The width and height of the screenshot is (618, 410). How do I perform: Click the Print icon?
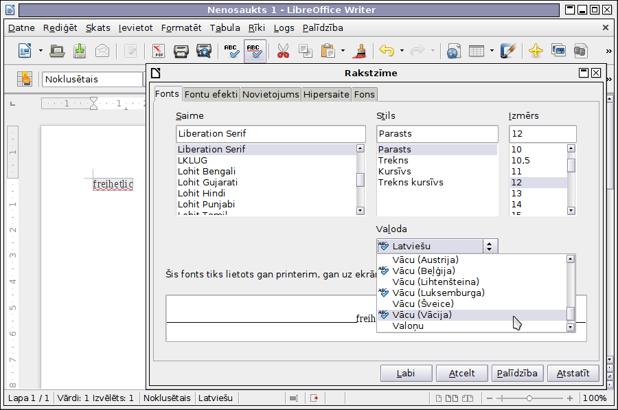tap(181, 51)
